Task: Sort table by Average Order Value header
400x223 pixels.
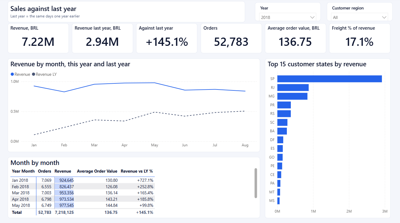Action: [x=97, y=171]
